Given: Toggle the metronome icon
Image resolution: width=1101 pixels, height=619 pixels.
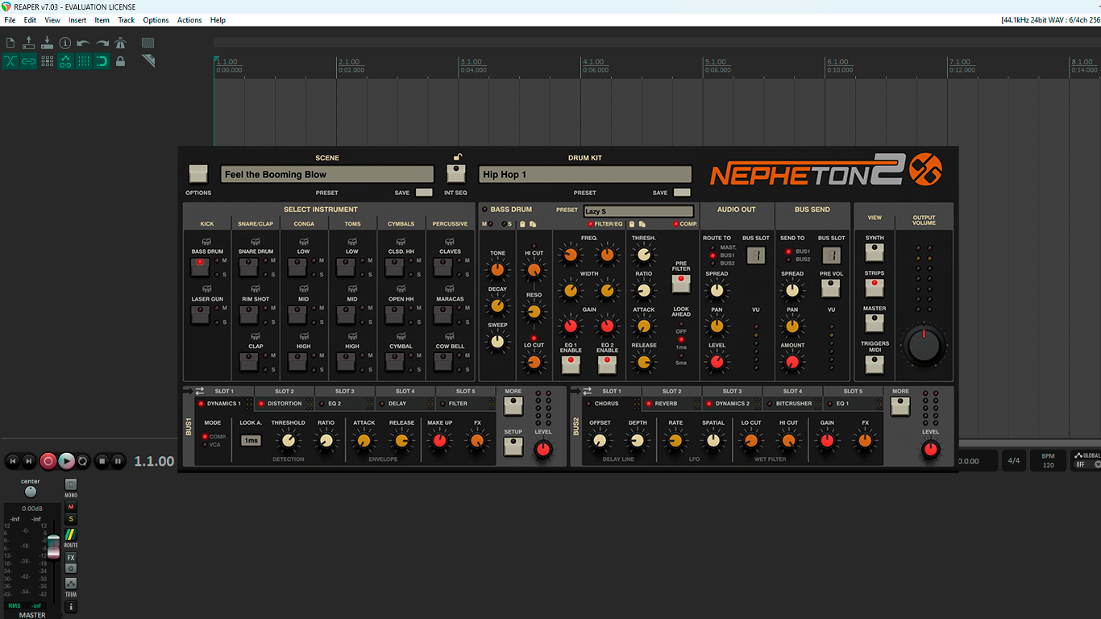Looking at the screenshot, I should point(121,43).
